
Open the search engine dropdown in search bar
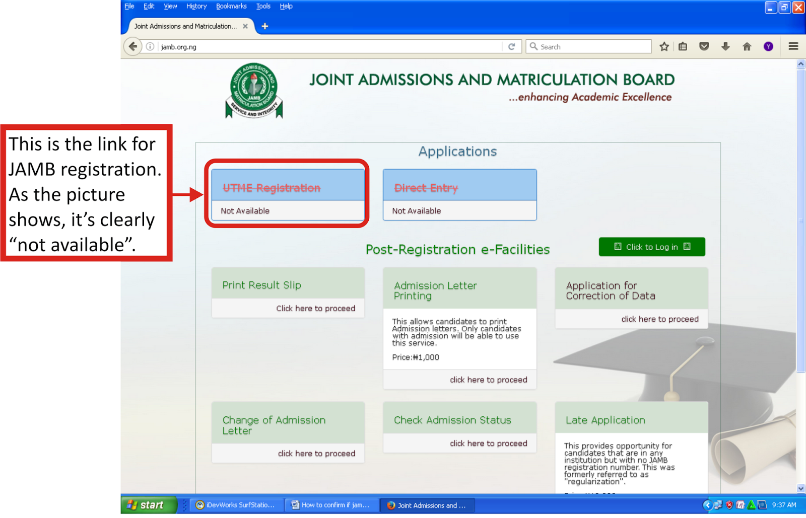(535, 46)
